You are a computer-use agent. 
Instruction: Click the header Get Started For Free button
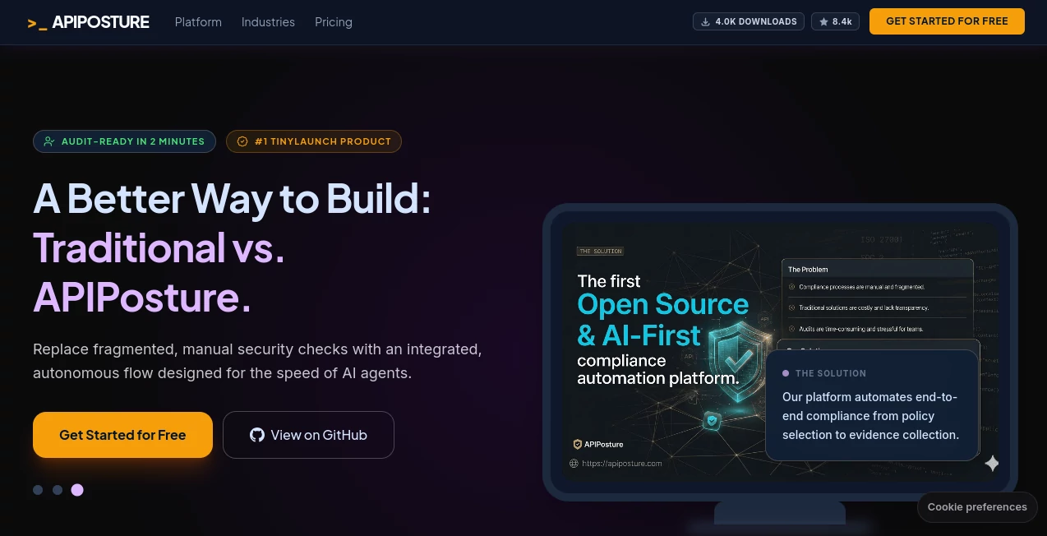click(x=947, y=21)
